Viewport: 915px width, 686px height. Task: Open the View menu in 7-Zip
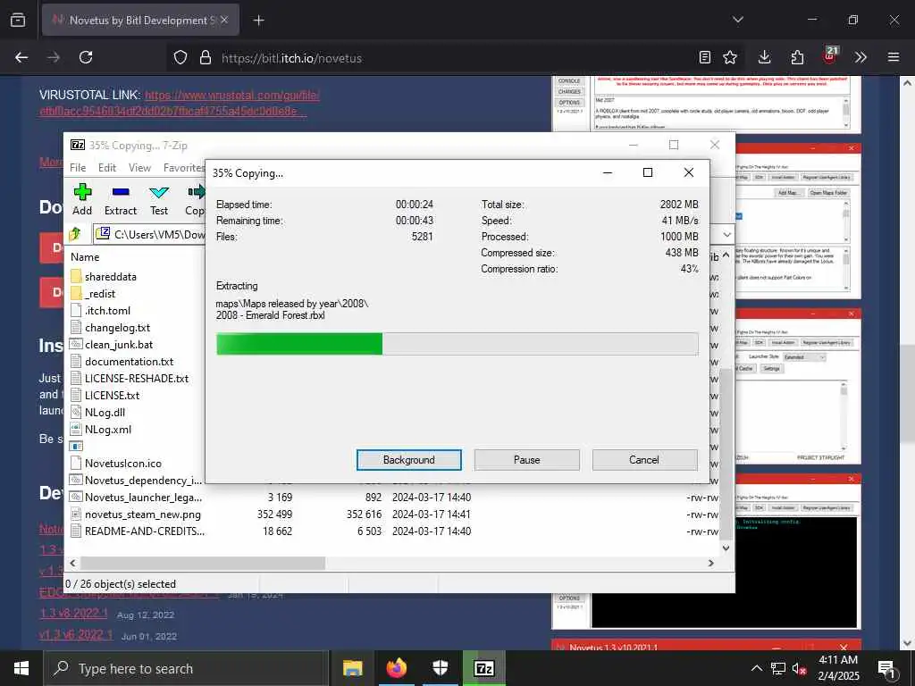pyautogui.click(x=139, y=167)
